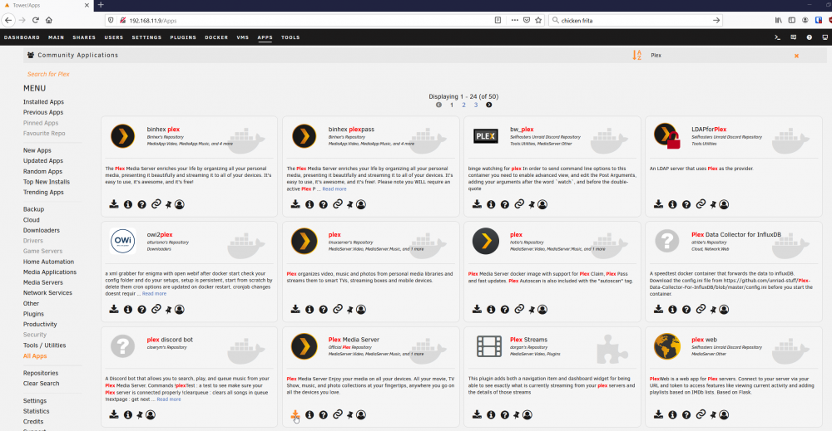832x431 pixels.
Task: Read more on plex discord bot description
Action: [x=169, y=399]
